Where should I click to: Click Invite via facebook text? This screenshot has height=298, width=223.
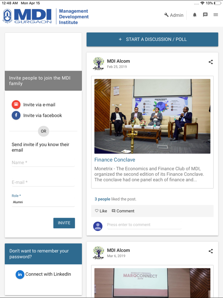click(x=43, y=115)
